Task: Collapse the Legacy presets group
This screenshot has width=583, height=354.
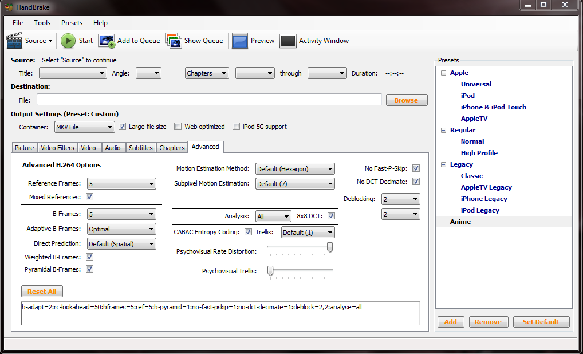Action: (443, 164)
